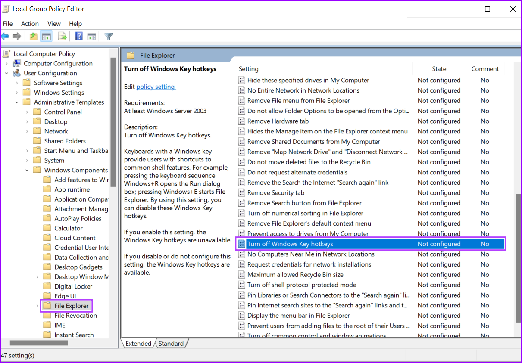Expand the Desktop Window Manager node
The height and width of the screenshot is (363, 522).
click(x=37, y=276)
